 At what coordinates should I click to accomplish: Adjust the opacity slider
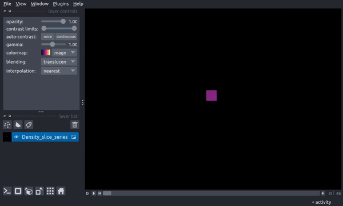pos(53,22)
